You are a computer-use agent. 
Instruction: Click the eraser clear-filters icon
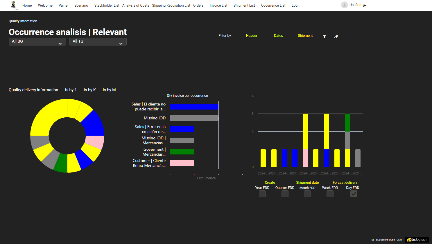coord(336,37)
